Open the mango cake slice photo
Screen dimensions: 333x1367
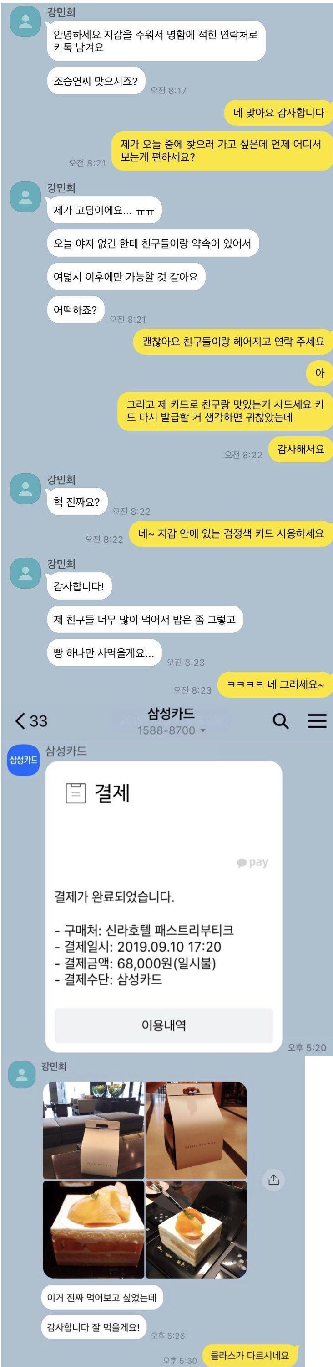coord(94,1229)
